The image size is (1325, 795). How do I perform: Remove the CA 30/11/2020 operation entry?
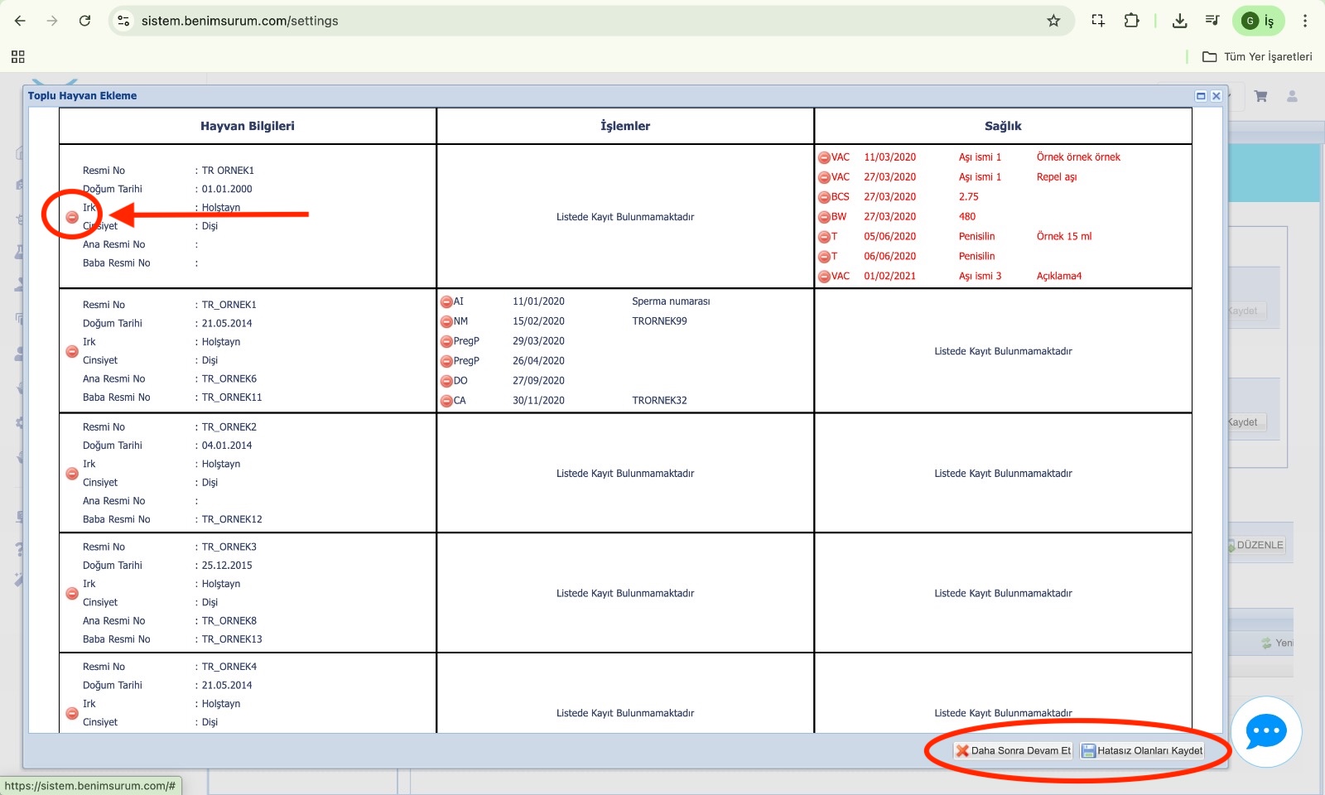click(x=446, y=401)
